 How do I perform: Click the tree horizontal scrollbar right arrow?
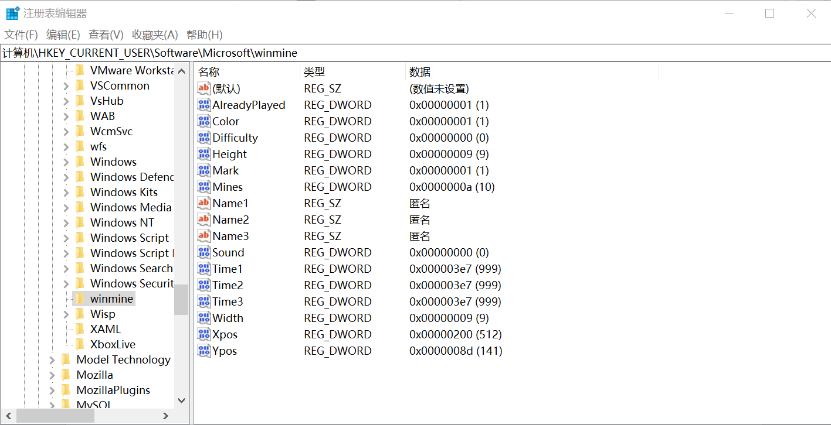point(166,416)
